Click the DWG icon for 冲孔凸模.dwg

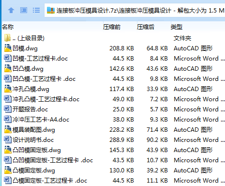click(8, 89)
